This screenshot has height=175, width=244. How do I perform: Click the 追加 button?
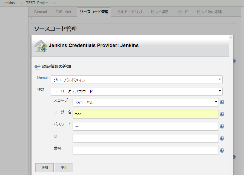(x=45, y=168)
